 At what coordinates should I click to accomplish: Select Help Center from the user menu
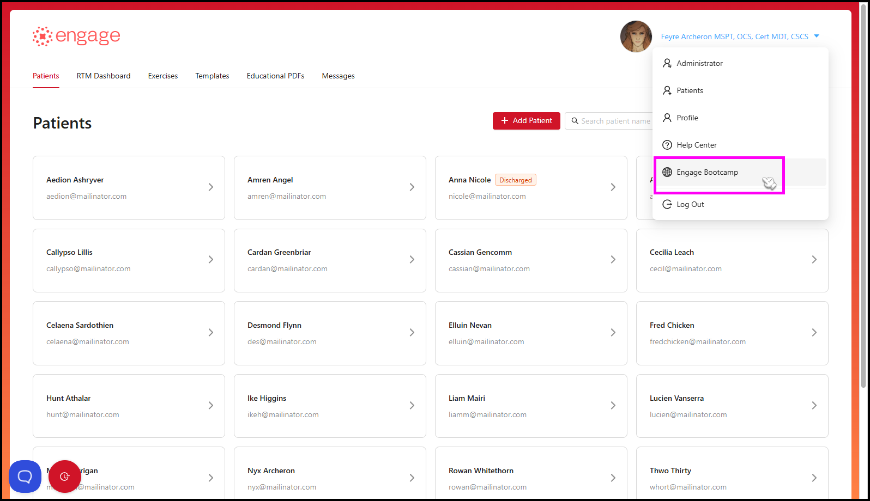click(740, 145)
